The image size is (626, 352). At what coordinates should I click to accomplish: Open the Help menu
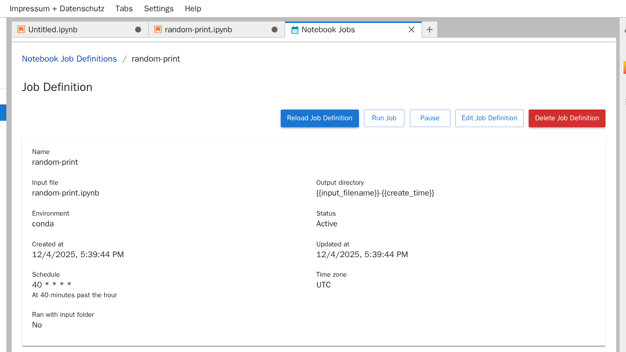tap(193, 8)
